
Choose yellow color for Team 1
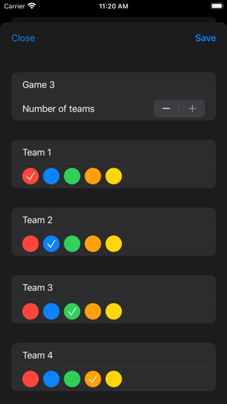(114, 176)
